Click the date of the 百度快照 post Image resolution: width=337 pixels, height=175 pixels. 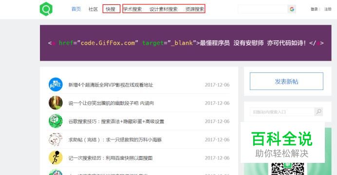coord(217,158)
